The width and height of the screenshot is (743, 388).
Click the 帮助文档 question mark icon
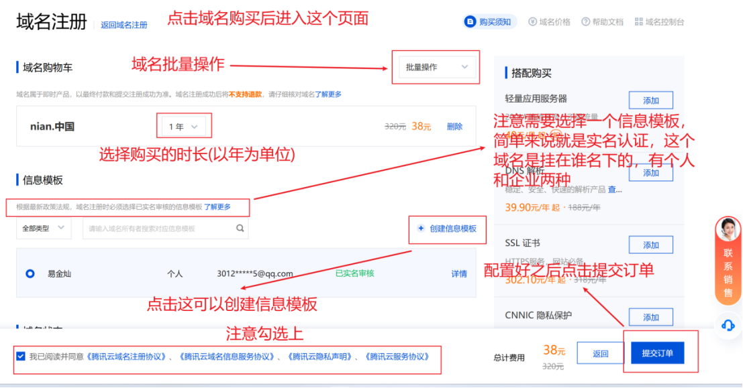pyautogui.click(x=586, y=21)
